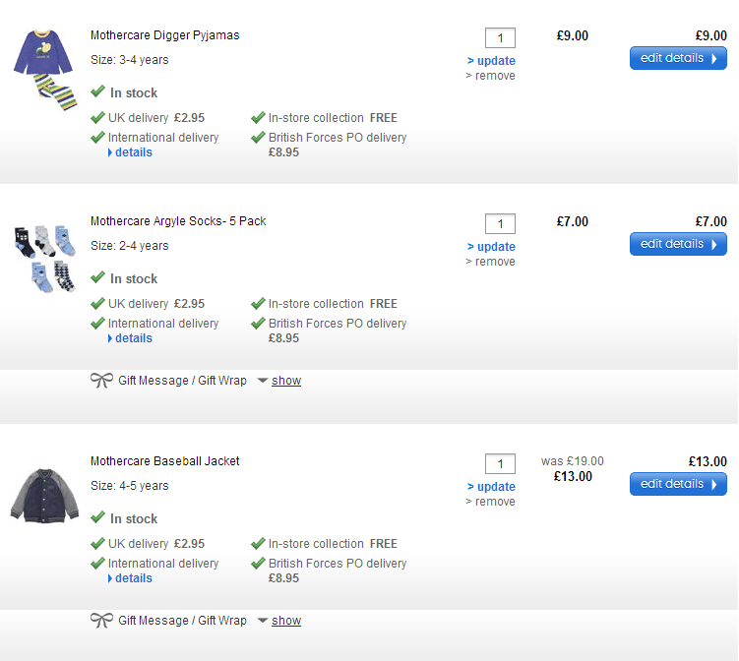The width and height of the screenshot is (739, 661).
Task: Click the quantity field for Baseball Jacket
Action: coord(500,464)
